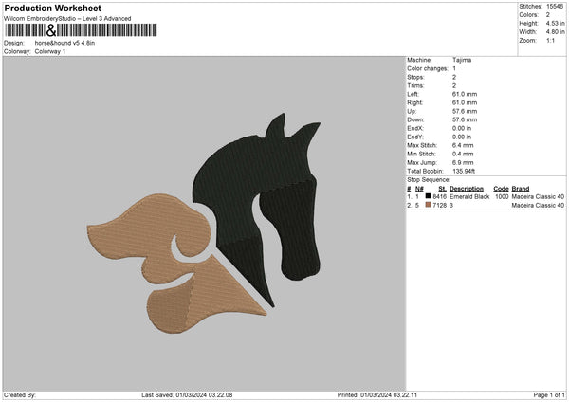
Task: Click the 'Brand' column header
Action: point(521,189)
